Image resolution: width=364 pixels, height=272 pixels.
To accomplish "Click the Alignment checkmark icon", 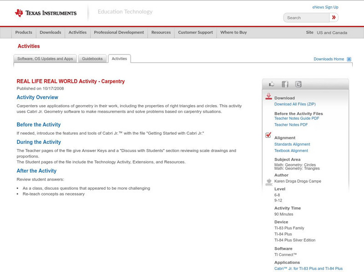I will click(x=268, y=134).
